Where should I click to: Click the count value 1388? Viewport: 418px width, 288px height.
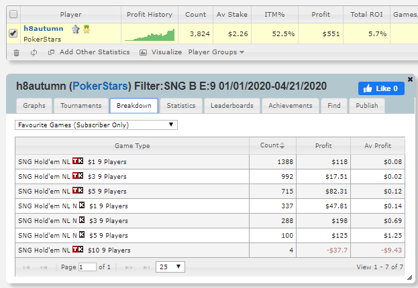point(285,162)
